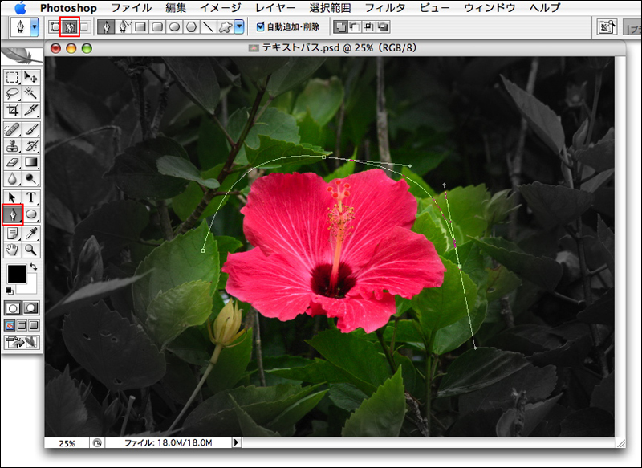Select the Hand tool
The image size is (642, 468).
point(12,250)
